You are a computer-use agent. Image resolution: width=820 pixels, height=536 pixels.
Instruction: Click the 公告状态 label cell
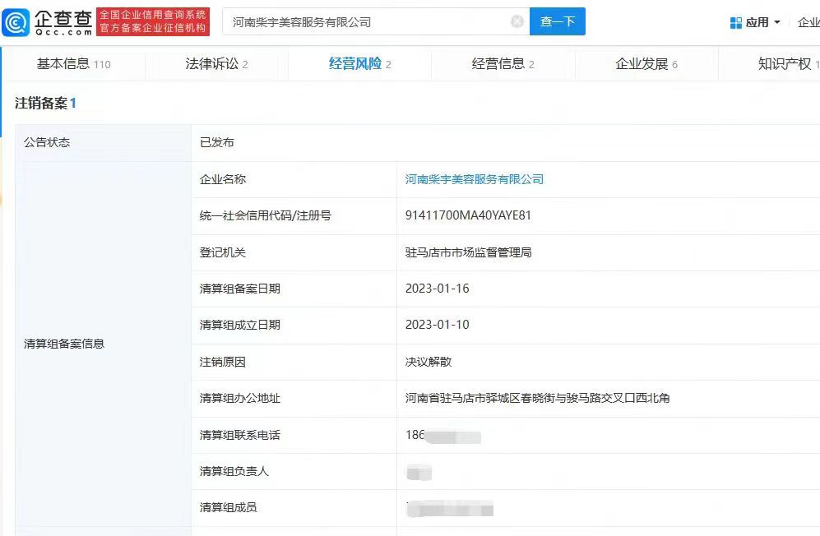point(103,142)
